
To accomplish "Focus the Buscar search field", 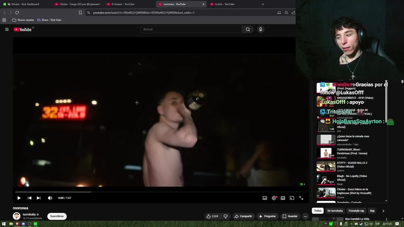I will pyautogui.click(x=191, y=29).
